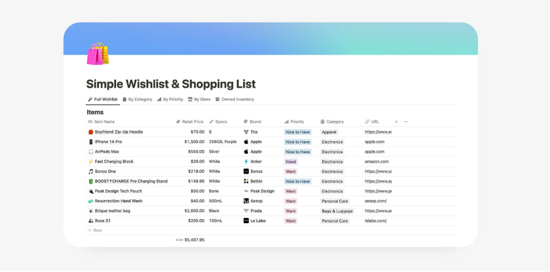The image size is (550, 272).
Task: Open the three-dot column options menu
Action: (x=405, y=121)
